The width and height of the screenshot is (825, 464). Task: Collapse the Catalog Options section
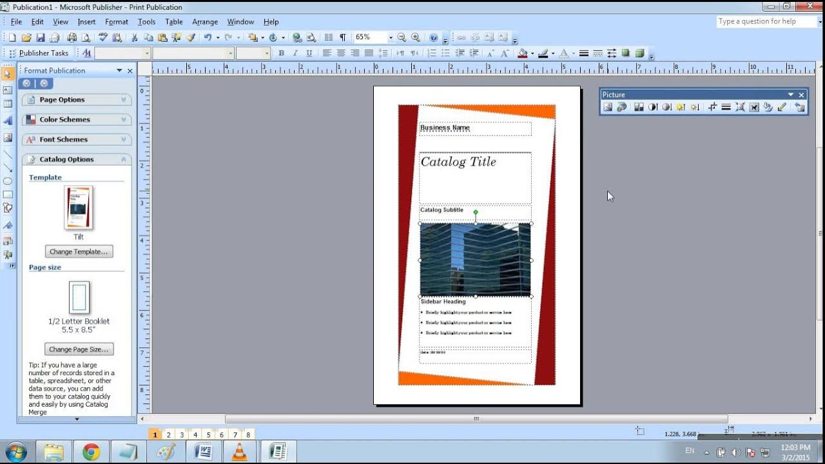[x=77, y=159]
